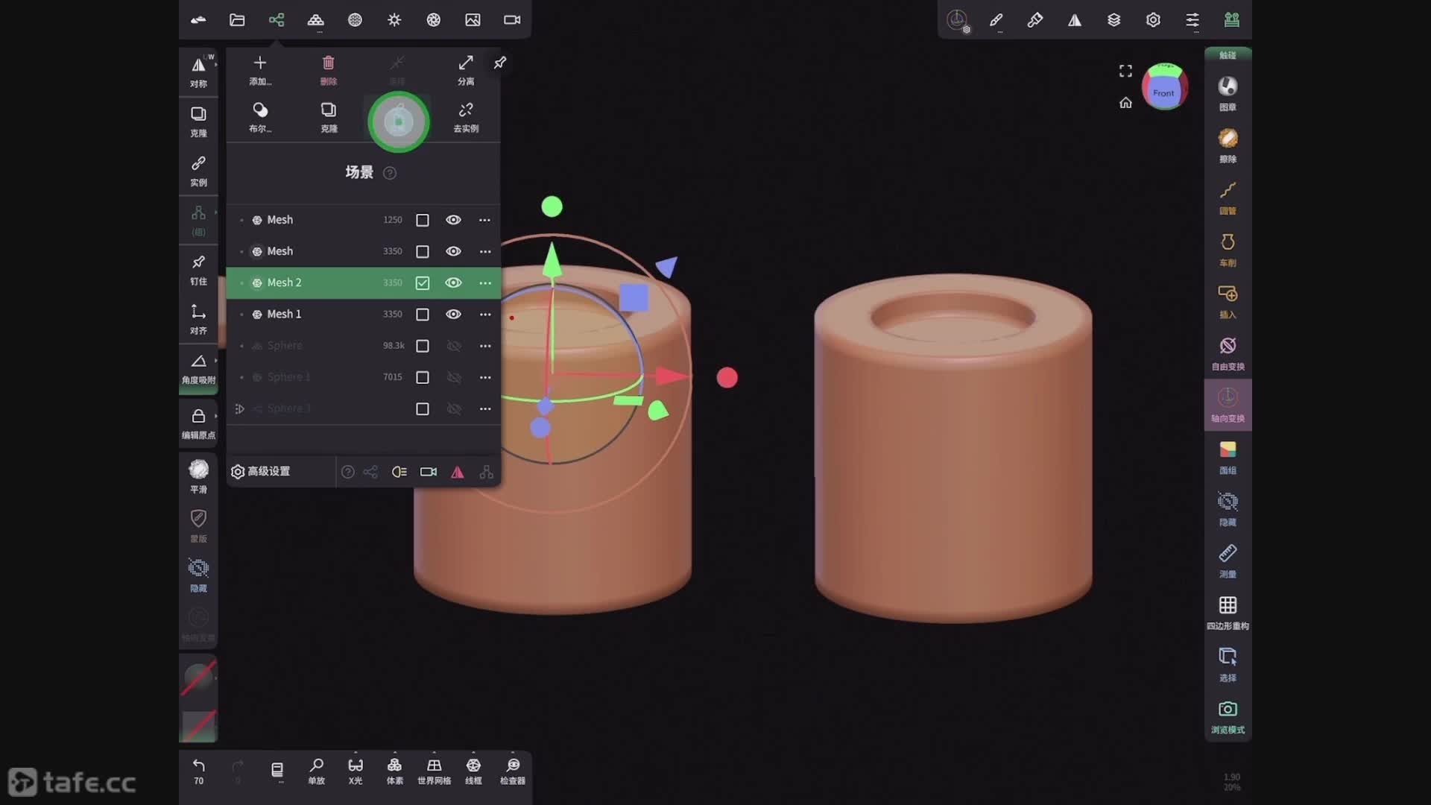
Task: Open 检查器 inspector in bottom bar
Action: pyautogui.click(x=513, y=771)
